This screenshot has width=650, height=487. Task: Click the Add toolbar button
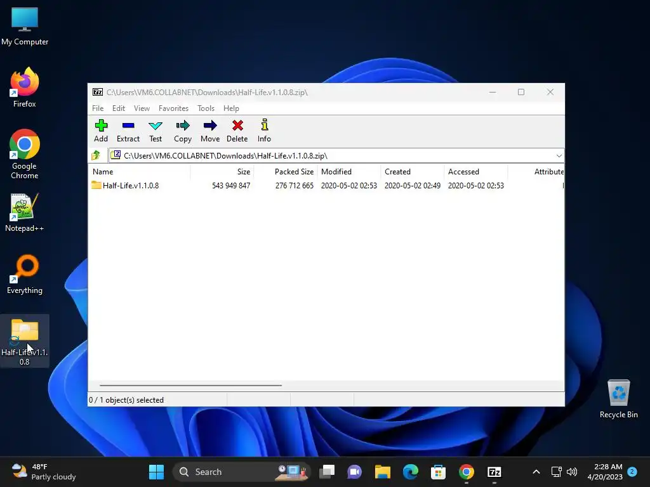coord(101,131)
